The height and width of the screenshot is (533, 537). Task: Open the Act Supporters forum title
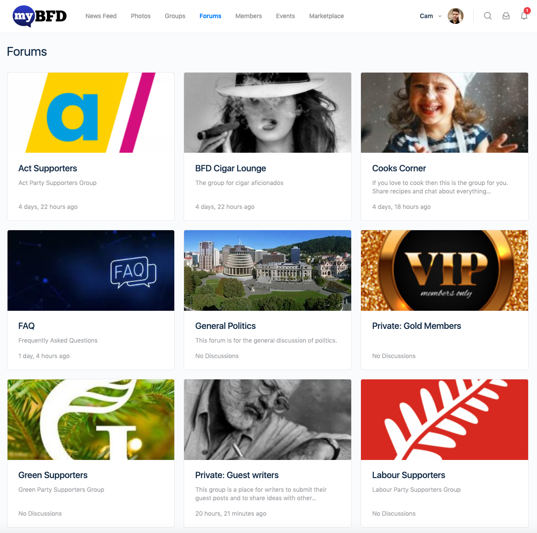[x=48, y=168]
